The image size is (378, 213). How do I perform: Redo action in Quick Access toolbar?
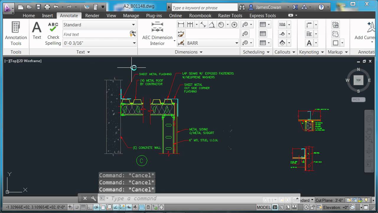click(69, 7)
